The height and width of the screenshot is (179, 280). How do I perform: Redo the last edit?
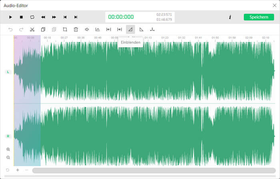[x=21, y=30]
